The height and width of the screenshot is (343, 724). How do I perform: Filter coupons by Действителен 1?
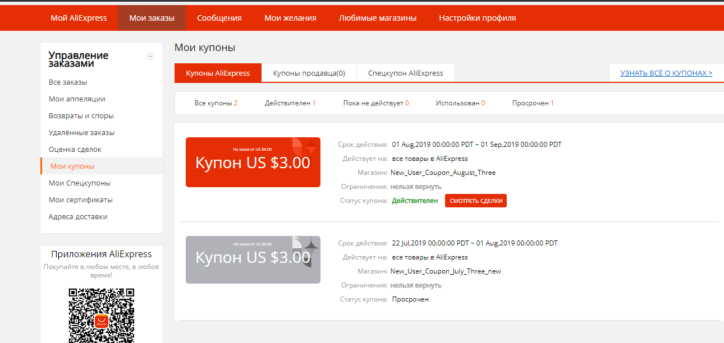tap(290, 103)
